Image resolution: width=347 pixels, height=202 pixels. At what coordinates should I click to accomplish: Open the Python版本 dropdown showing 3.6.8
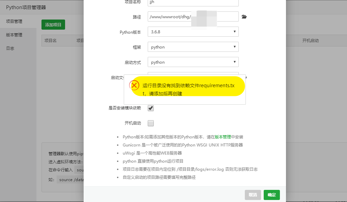point(193,32)
